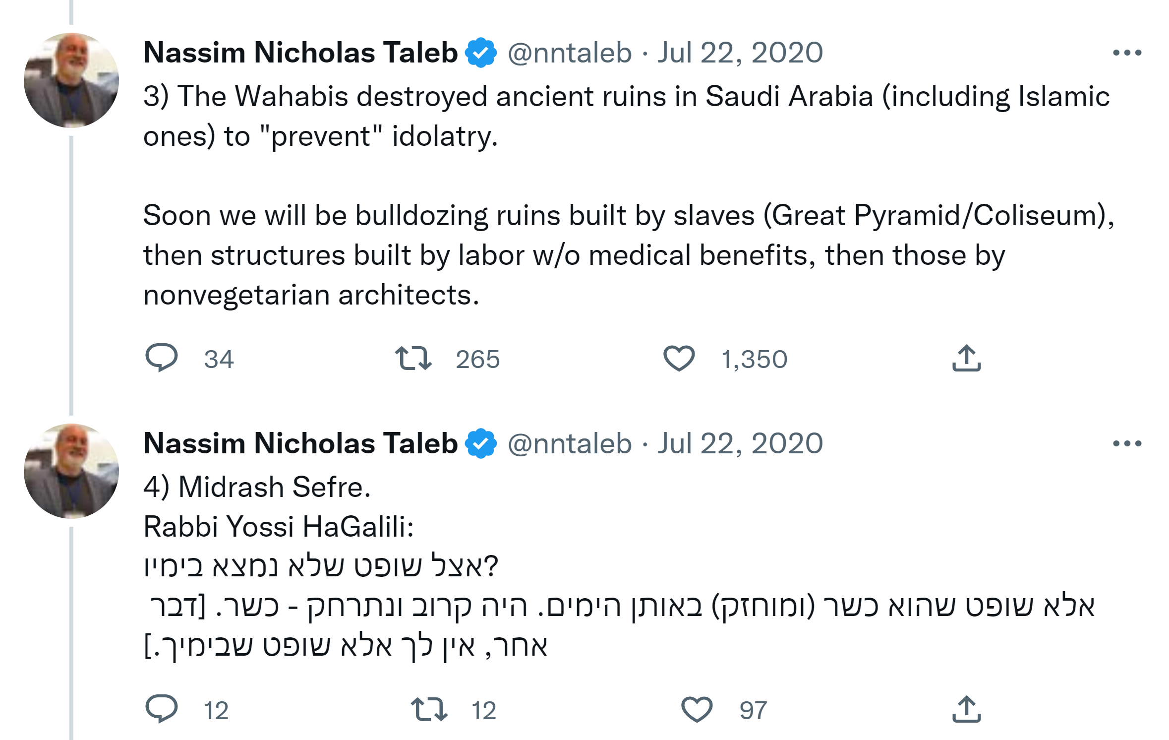Share the Wahabis ruins tweet

click(x=966, y=358)
